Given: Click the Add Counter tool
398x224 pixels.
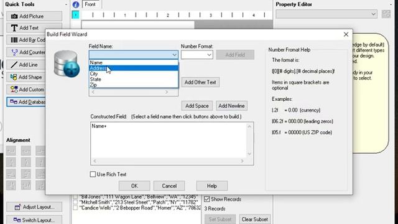Looking at the screenshot, I should coord(26,52).
